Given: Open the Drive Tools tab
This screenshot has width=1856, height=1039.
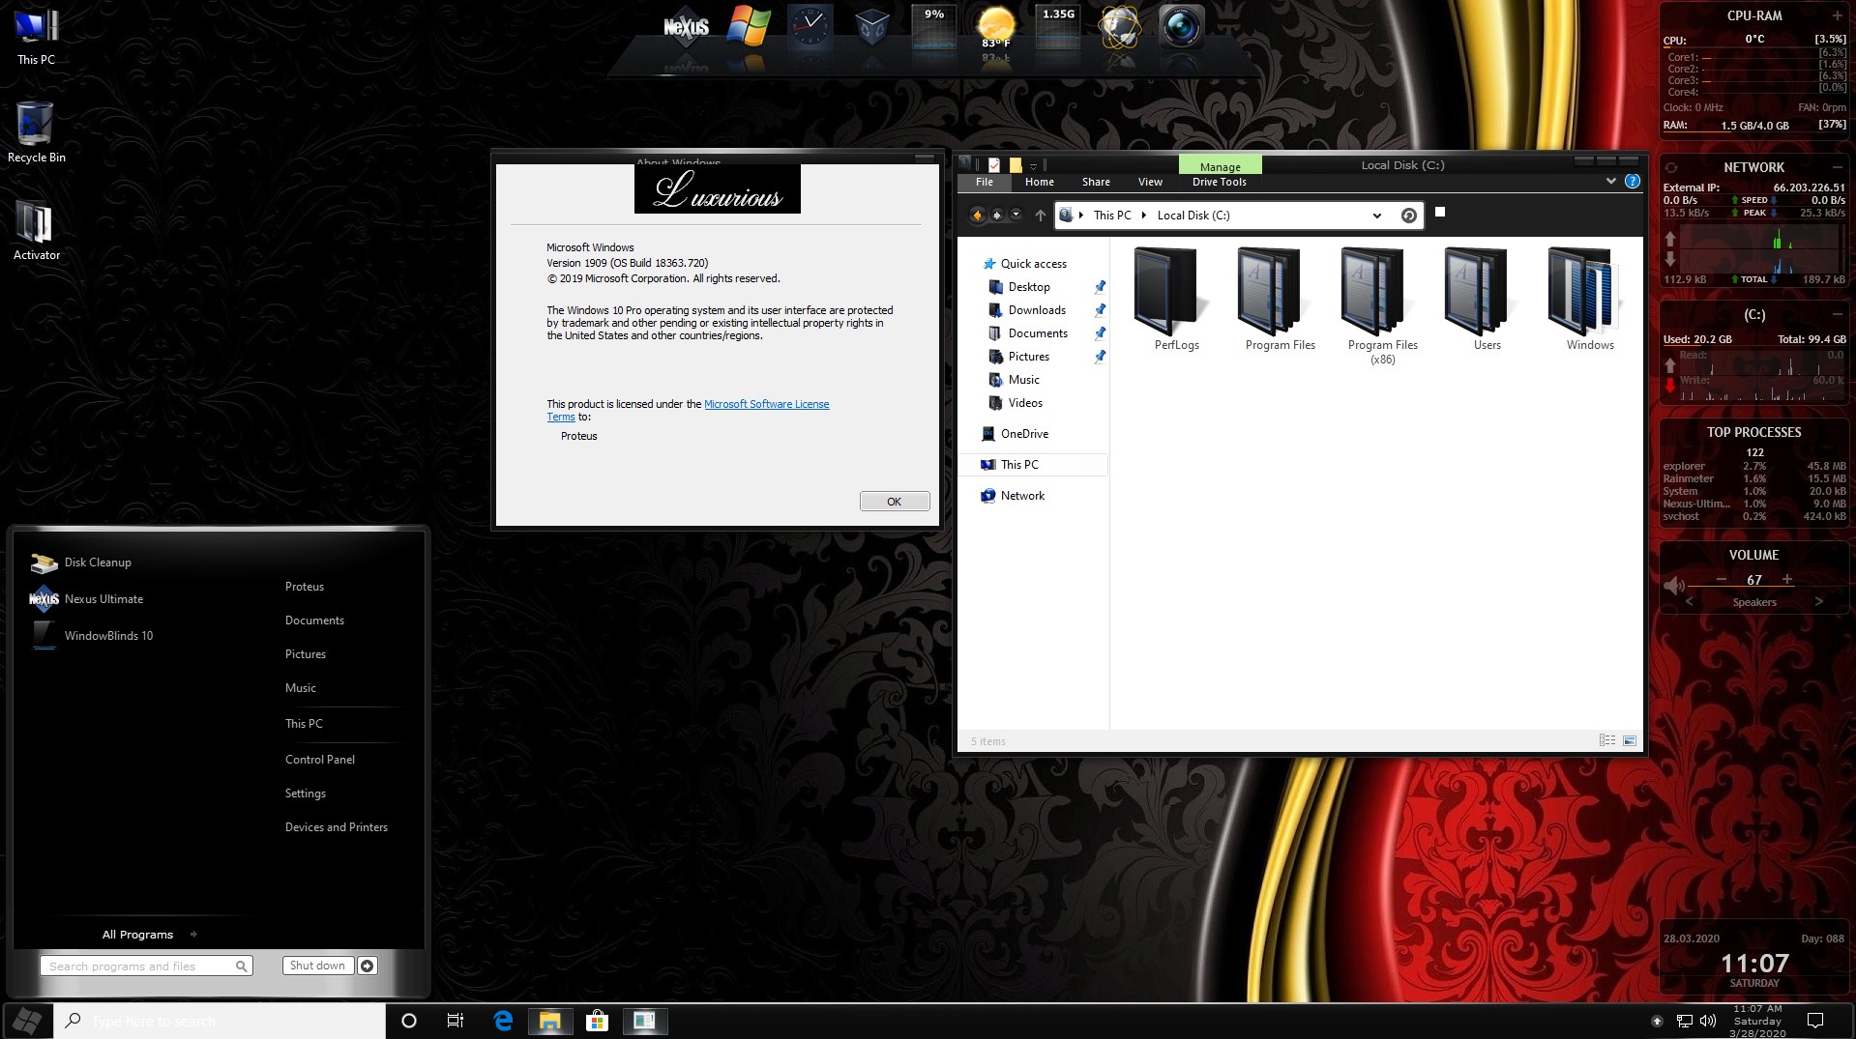Looking at the screenshot, I should (1219, 182).
